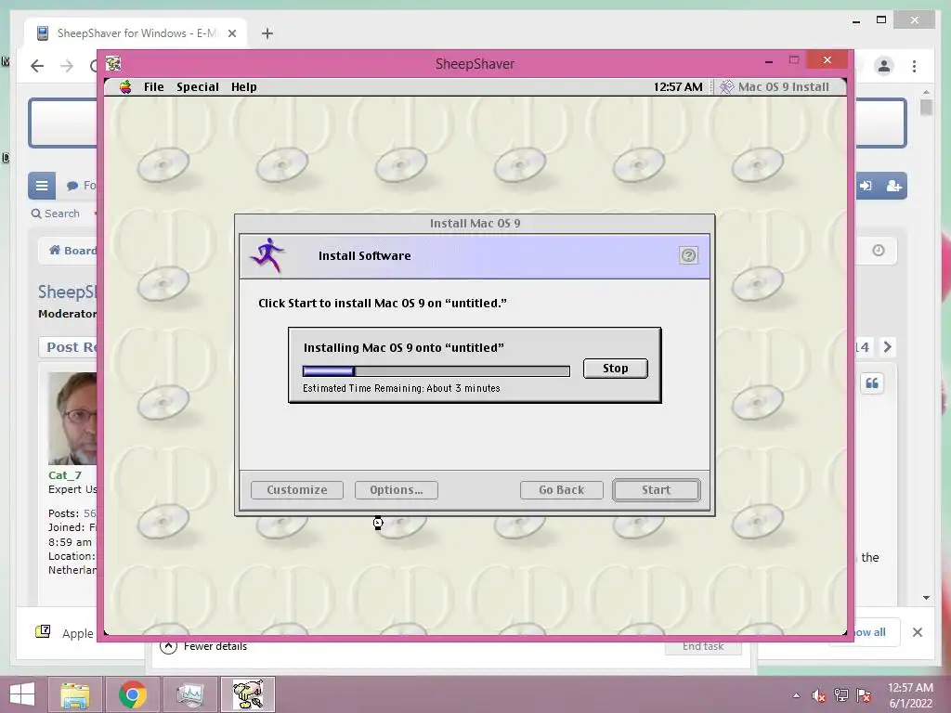
Task: Click the Customize button
Action: (296, 490)
